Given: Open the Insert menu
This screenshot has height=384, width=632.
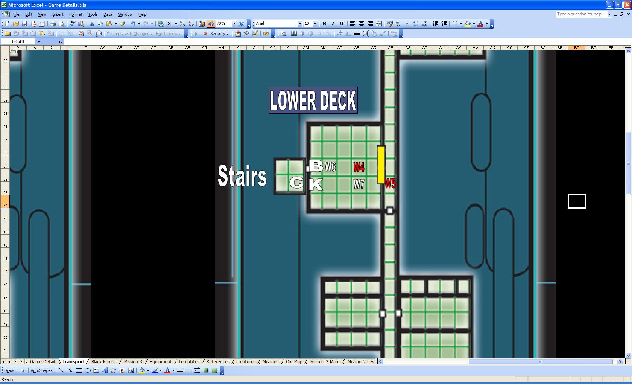Looking at the screenshot, I should [58, 14].
